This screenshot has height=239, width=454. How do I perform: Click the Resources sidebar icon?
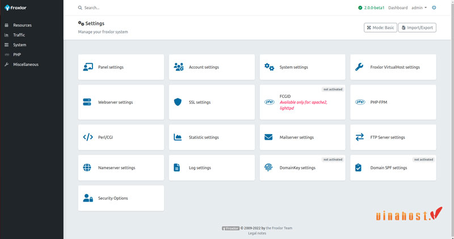click(6, 25)
